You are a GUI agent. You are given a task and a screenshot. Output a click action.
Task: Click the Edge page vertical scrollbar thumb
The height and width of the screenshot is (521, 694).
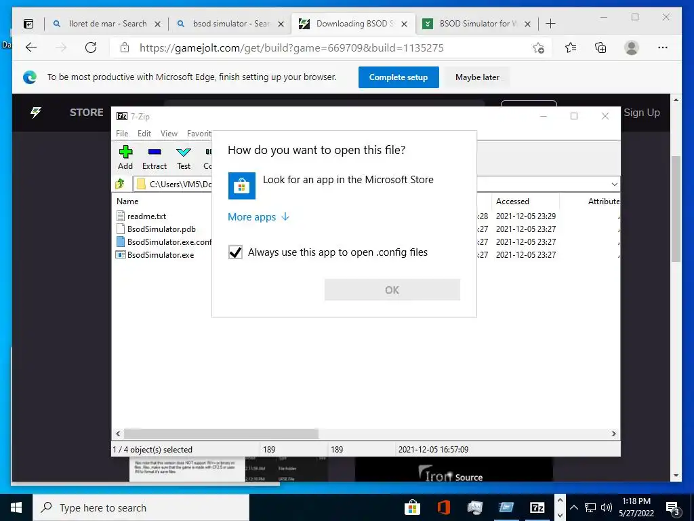676,208
